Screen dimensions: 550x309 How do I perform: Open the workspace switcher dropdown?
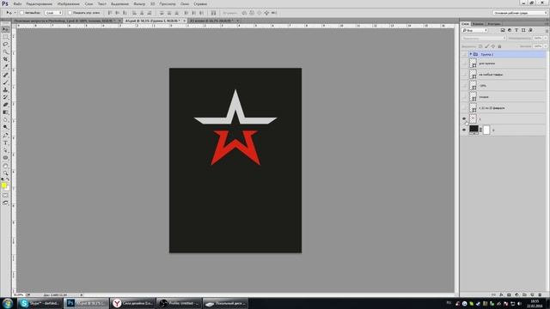(520, 13)
